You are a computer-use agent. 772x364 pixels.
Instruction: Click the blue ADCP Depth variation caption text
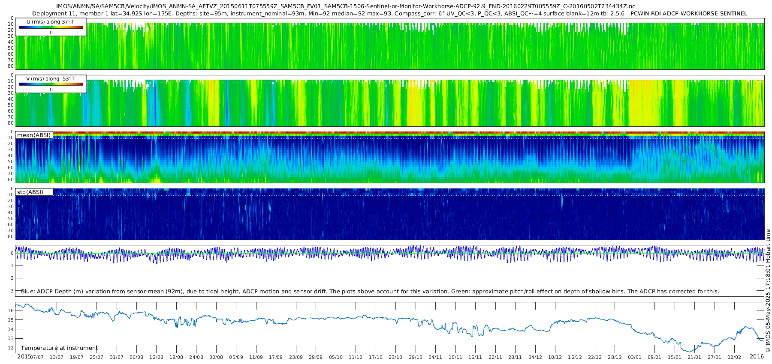[x=370, y=292]
